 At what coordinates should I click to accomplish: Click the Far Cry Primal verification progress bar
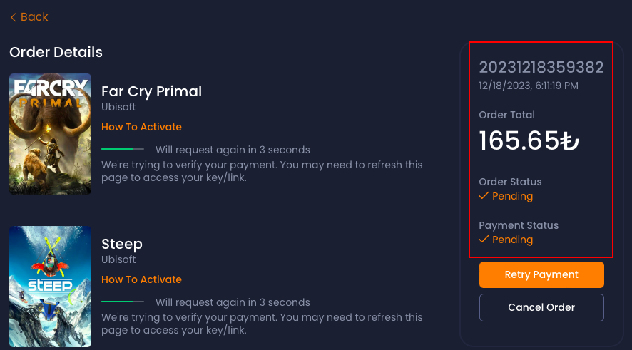coord(123,150)
